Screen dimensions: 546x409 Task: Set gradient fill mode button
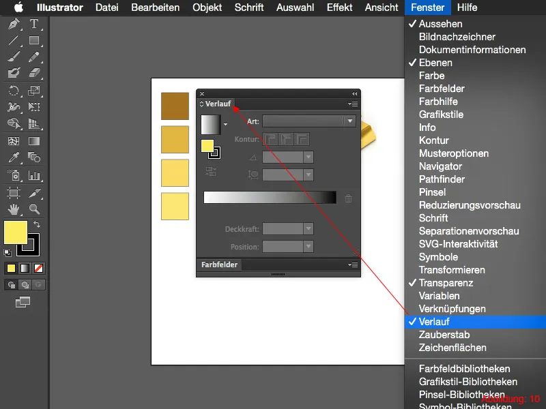click(x=25, y=268)
